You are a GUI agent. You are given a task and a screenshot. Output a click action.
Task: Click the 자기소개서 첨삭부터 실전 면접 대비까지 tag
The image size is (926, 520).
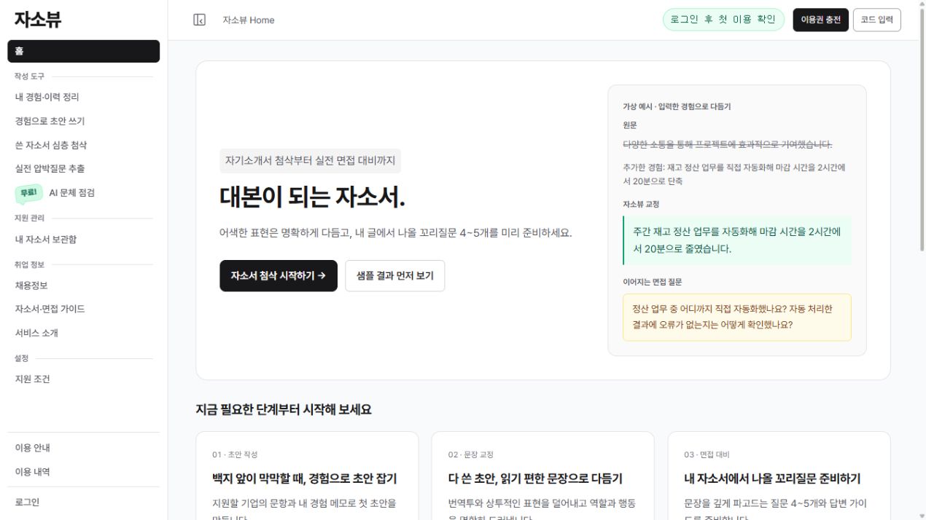click(310, 161)
